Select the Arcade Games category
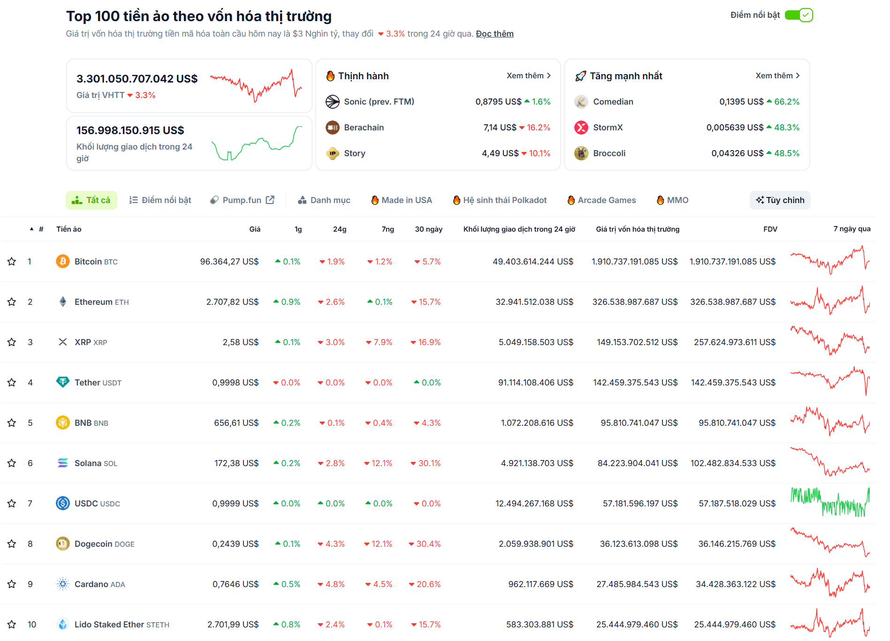The height and width of the screenshot is (641, 890). tap(602, 200)
